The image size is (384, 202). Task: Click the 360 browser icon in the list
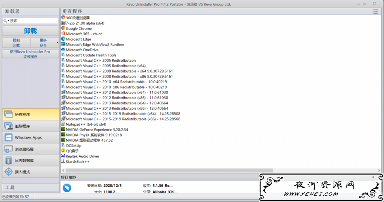pyautogui.click(x=63, y=18)
